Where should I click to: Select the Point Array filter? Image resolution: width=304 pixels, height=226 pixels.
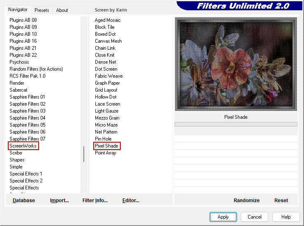[x=105, y=153]
